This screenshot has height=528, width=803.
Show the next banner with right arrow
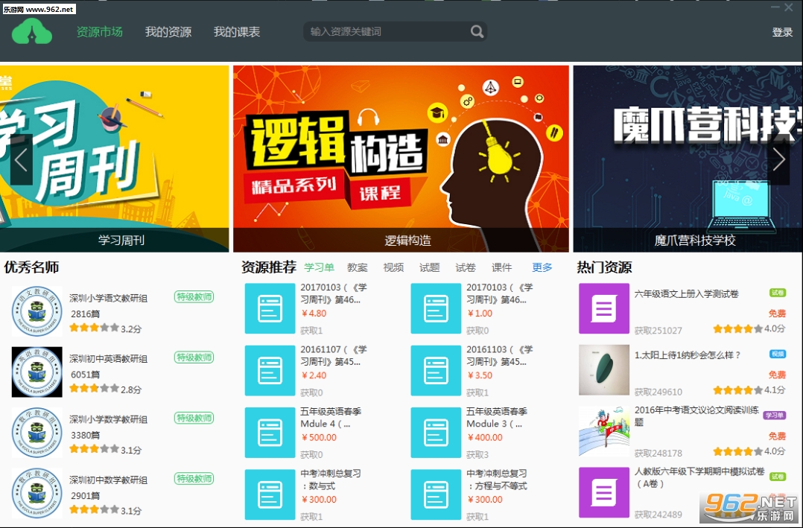779,160
